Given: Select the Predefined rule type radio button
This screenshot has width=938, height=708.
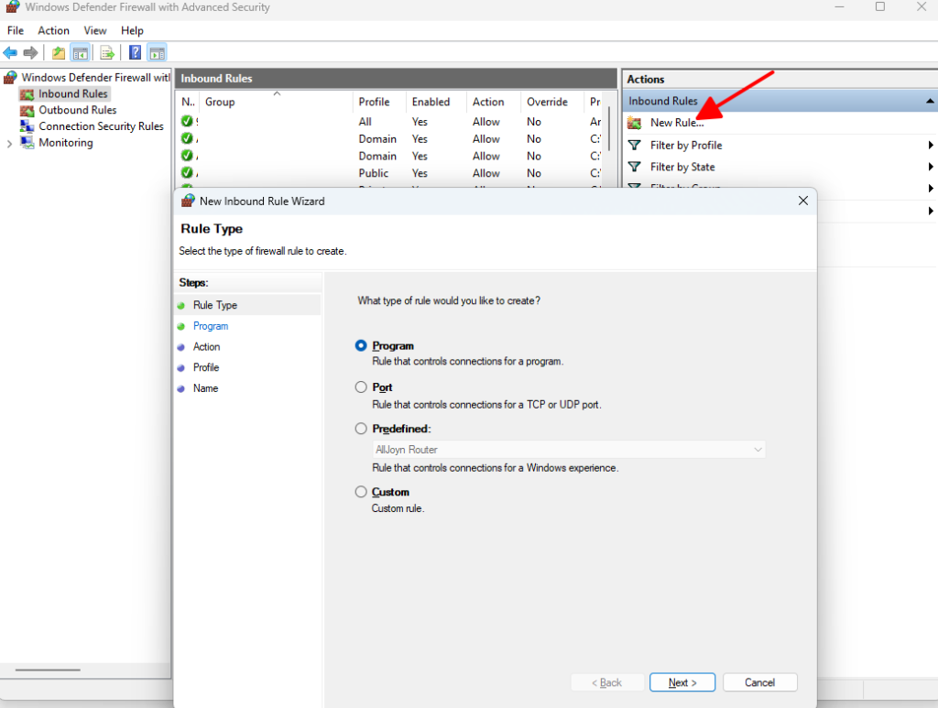Looking at the screenshot, I should [x=361, y=428].
